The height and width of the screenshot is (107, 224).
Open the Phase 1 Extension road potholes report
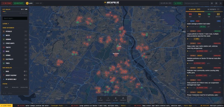point(204,94)
